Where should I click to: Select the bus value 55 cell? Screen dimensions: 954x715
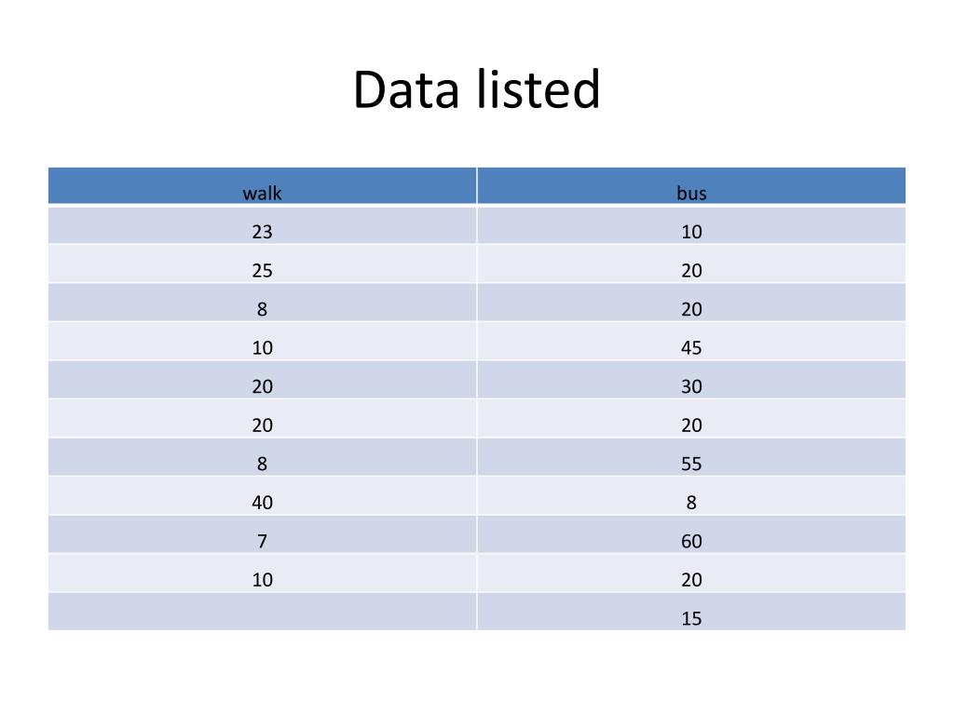click(691, 458)
